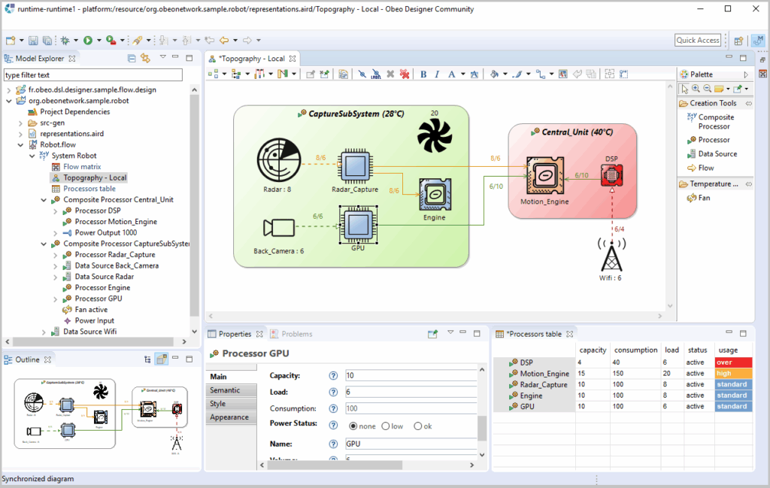770x488 pixels.
Task: Click the Bold font style icon
Action: pyautogui.click(x=423, y=74)
